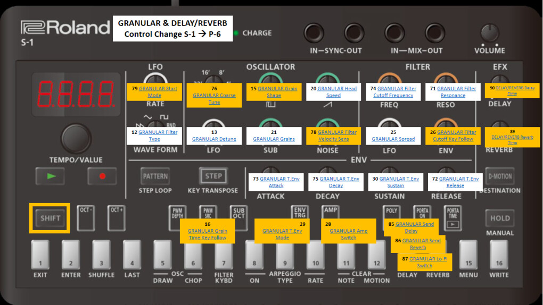
Task: Click the OCT+ button
Action: [x=117, y=218]
